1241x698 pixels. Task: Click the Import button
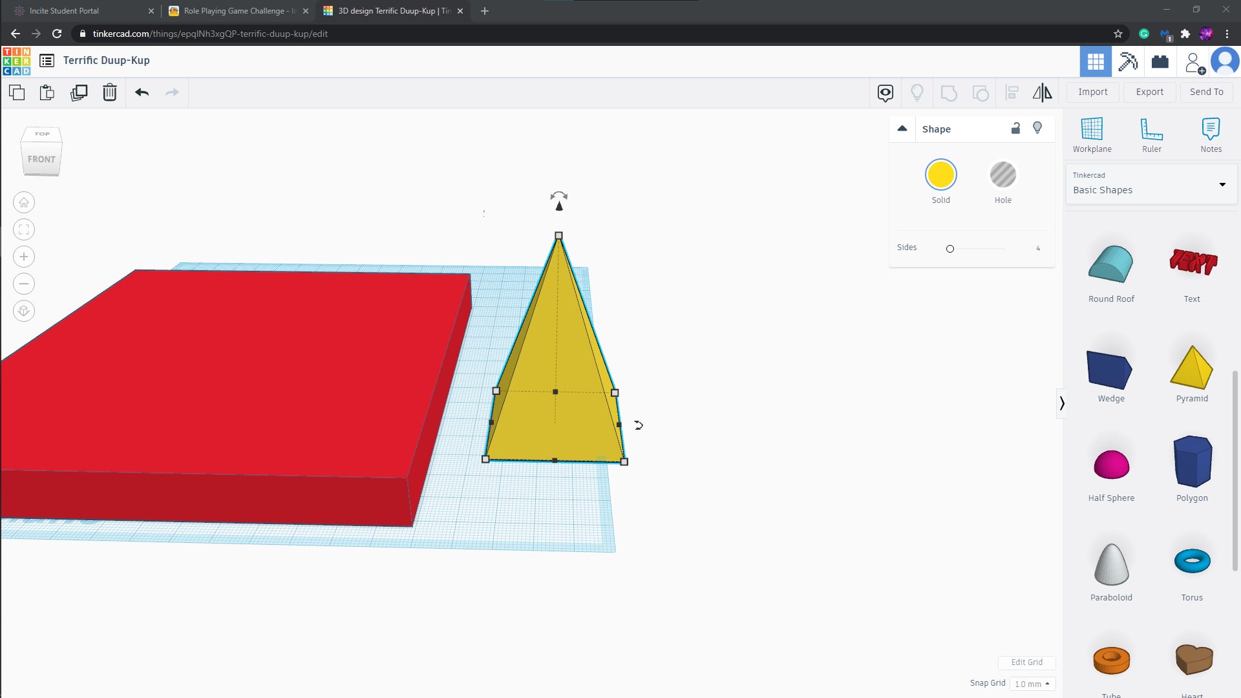[x=1093, y=92]
